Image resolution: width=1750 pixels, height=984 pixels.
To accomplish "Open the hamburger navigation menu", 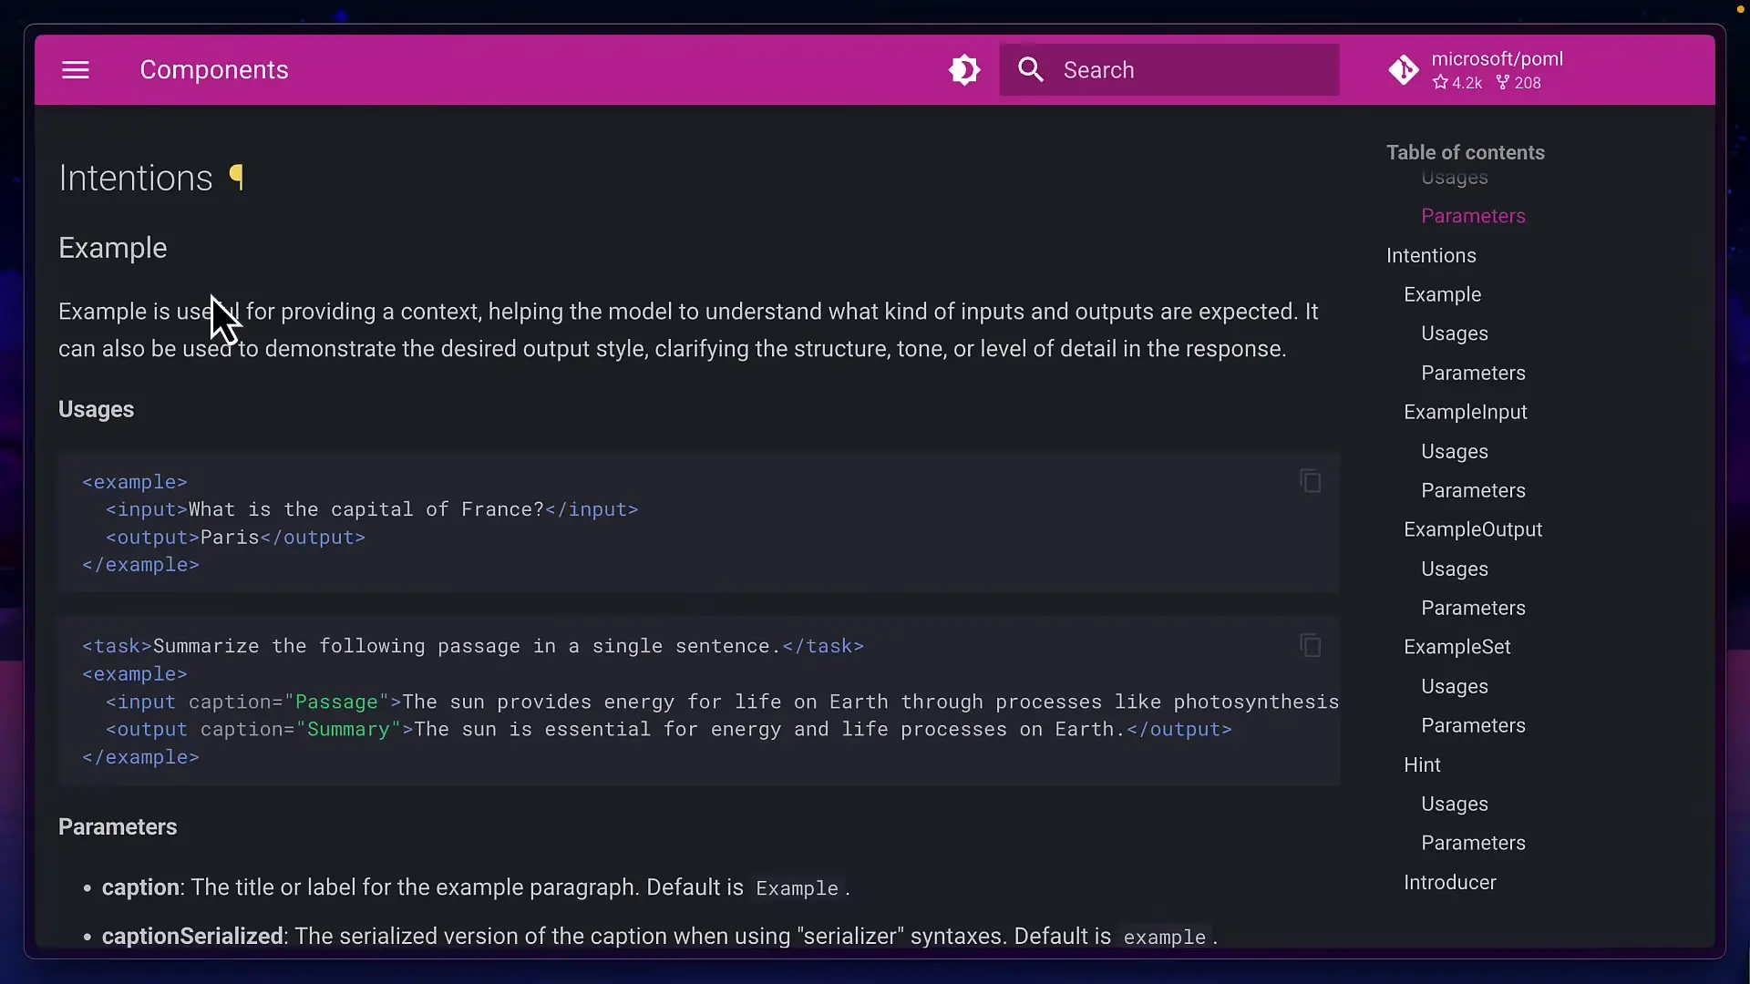I will (76, 70).
